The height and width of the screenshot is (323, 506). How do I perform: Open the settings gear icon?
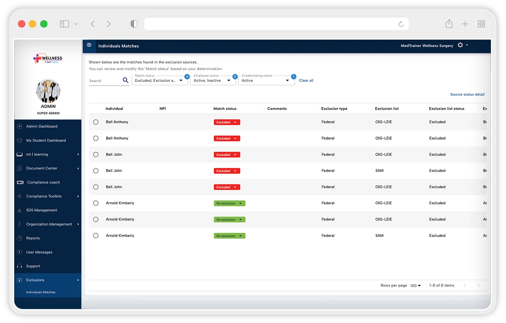460,45
